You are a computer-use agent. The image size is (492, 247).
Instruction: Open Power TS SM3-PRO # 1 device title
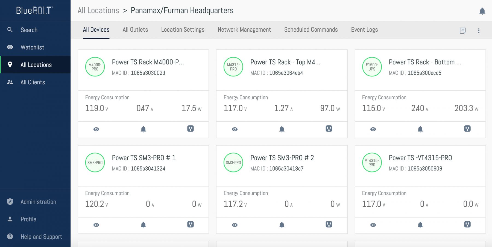click(x=144, y=158)
